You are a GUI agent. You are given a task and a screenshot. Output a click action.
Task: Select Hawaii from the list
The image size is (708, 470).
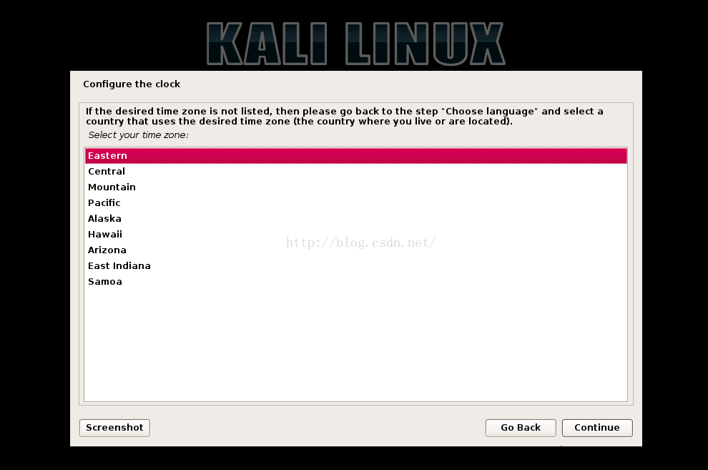click(x=356, y=235)
